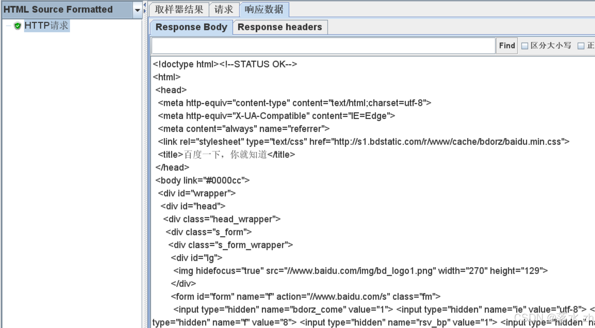Switch to the 请求 tab
Viewport: 595px width, 328px height.
[x=224, y=9]
